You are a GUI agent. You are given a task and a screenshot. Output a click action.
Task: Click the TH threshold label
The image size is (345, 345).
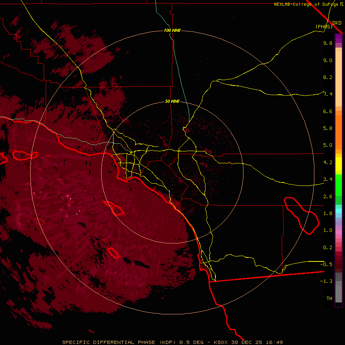click(x=329, y=299)
